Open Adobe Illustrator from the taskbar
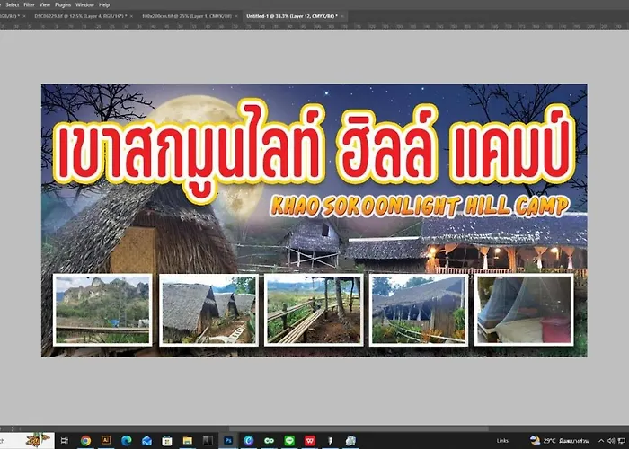The width and height of the screenshot is (629, 449). click(x=106, y=441)
